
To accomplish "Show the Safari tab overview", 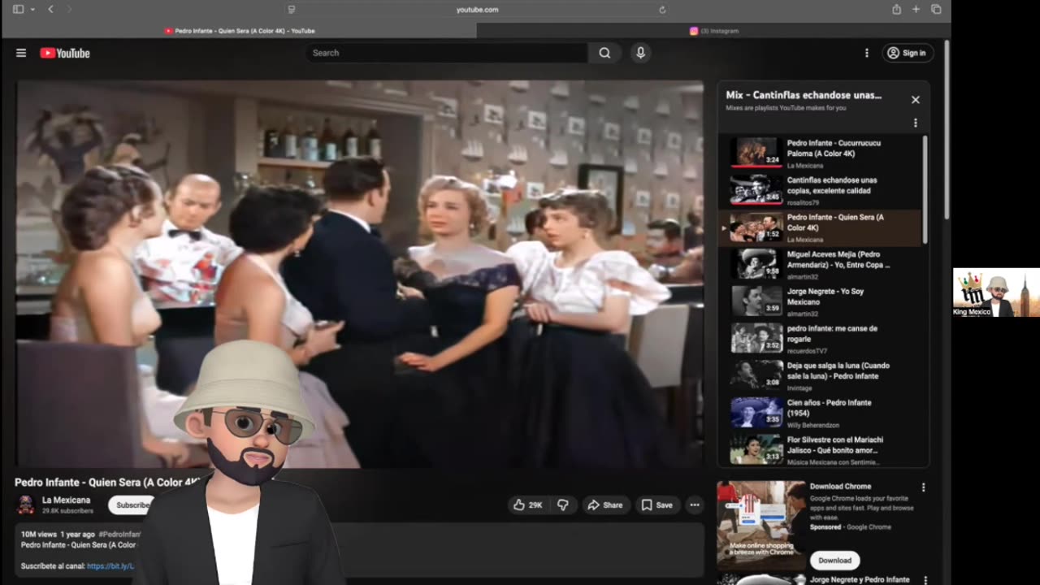I will coord(936,10).
